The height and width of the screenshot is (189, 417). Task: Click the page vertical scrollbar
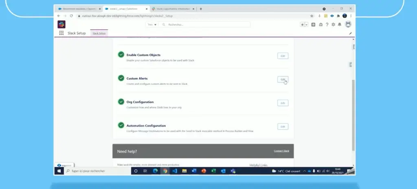click(353, 114)
